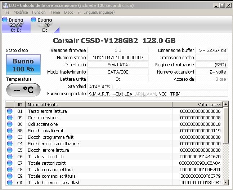Select the C: E: disk tab
Screen dimensions: 233x190
tap(16, 25)
